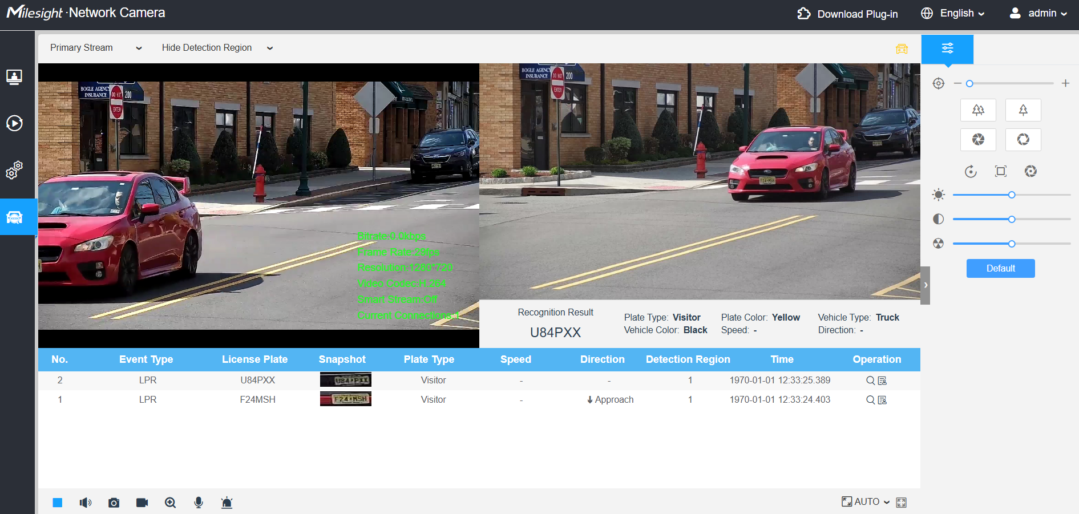Adjust the contrast slider

[x=1012, y=219]
